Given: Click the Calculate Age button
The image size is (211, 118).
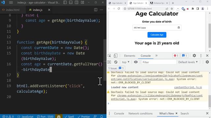Looking at the screenshot, I should (157, 35).
